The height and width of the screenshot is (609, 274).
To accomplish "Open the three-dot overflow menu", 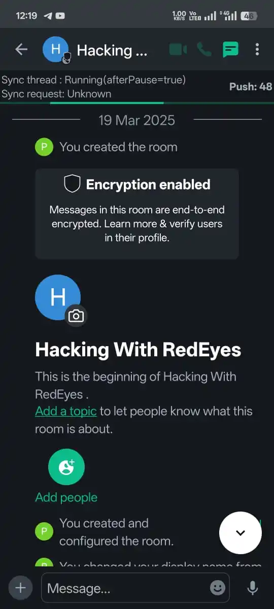I will (x=257, y=49).
